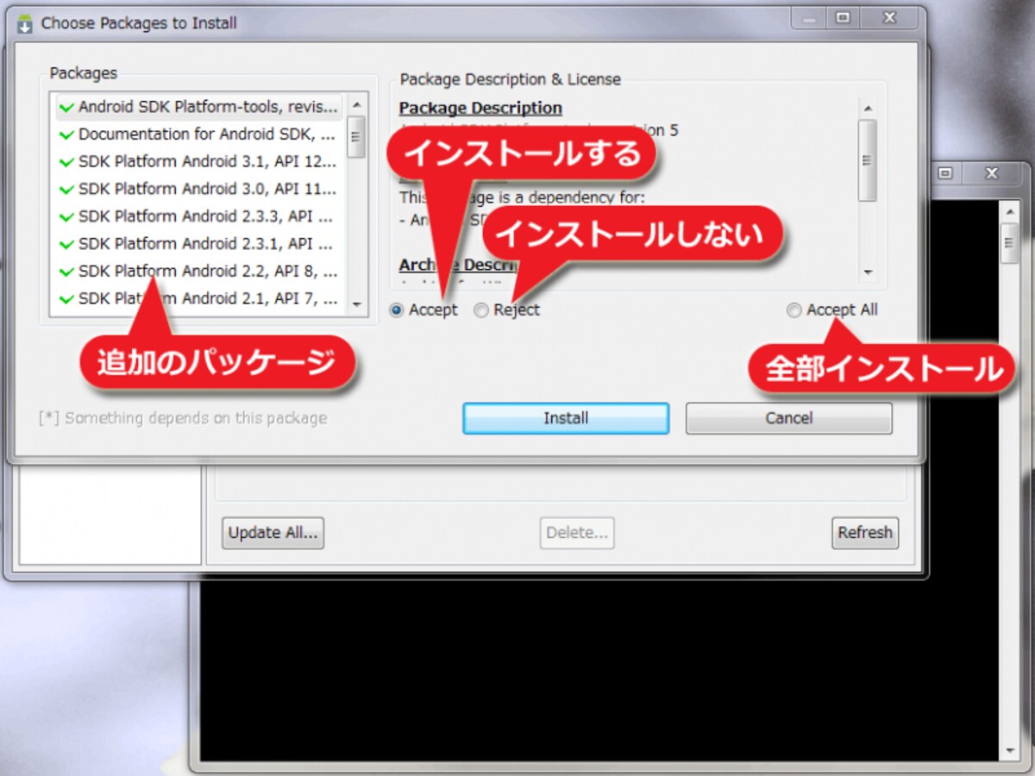Maximize the Choose Packages to Install dialog
The width and height of the screenshot is (1035, 776).
click(x=843, y=17)
